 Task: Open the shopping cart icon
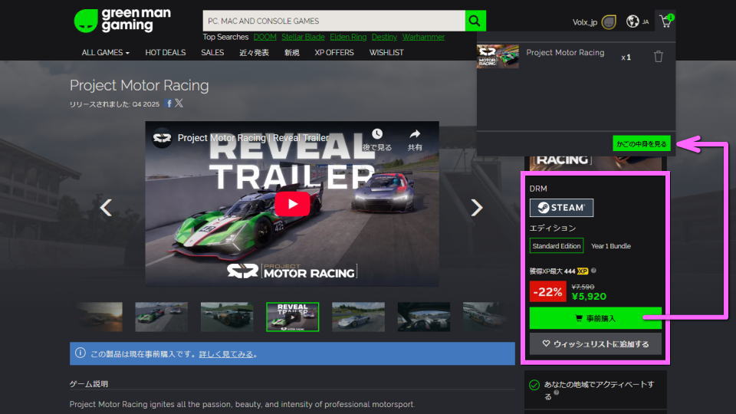(666, 21)
